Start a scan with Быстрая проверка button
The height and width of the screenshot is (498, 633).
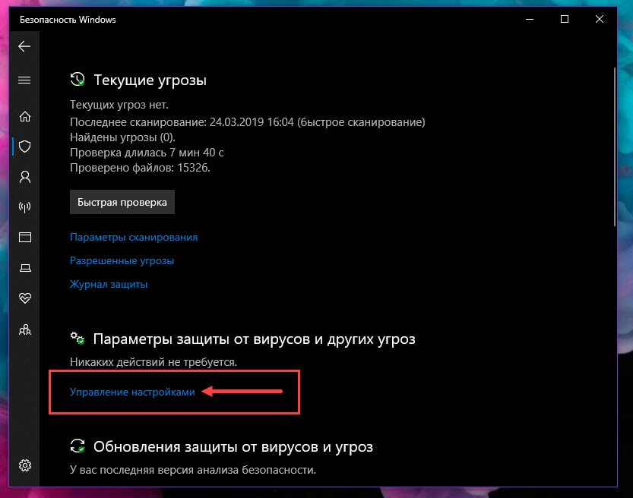pos(122,202)
